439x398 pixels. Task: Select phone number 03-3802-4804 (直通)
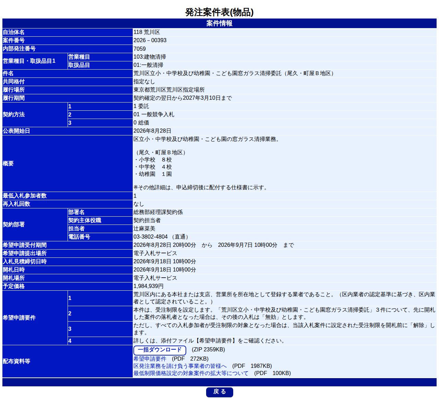(162, 237)
